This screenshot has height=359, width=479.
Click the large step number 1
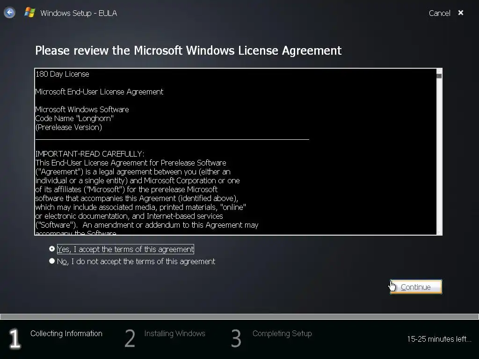coord(15,338)
